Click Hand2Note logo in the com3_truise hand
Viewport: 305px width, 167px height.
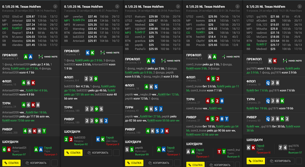coord(231,56)
